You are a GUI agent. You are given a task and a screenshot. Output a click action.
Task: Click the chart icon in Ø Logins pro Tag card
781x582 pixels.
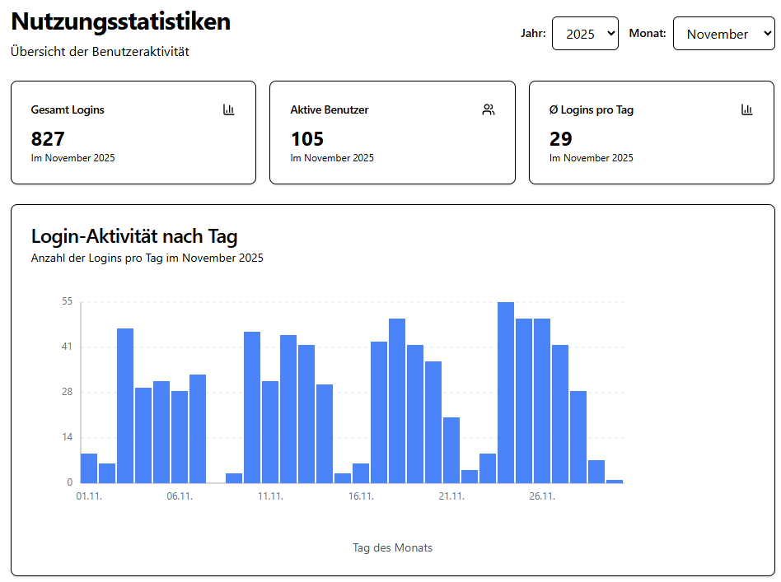747,109
